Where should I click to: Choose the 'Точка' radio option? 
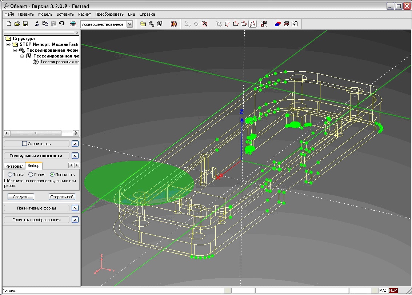(10, 174)
